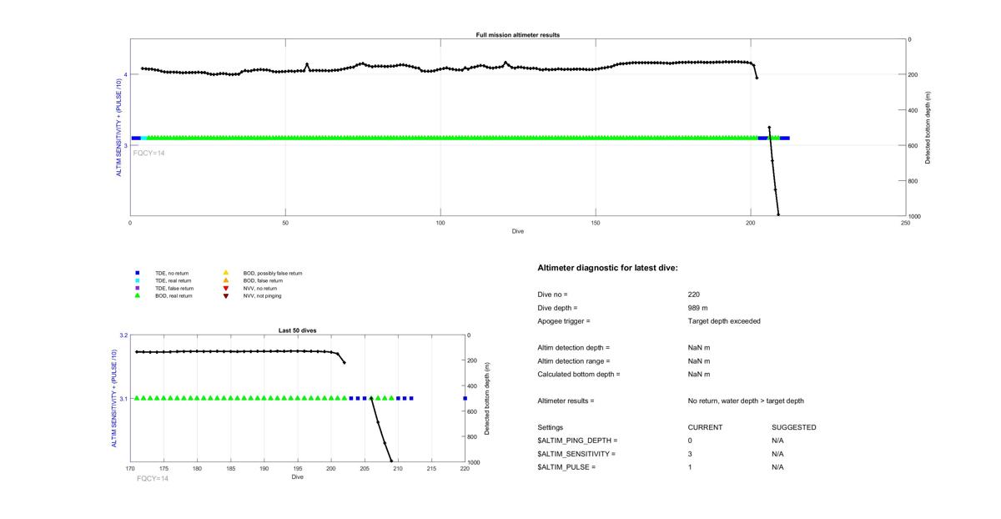Click the 'Dive depth =' label
The image size is (1001, 519).
point(557,308)
